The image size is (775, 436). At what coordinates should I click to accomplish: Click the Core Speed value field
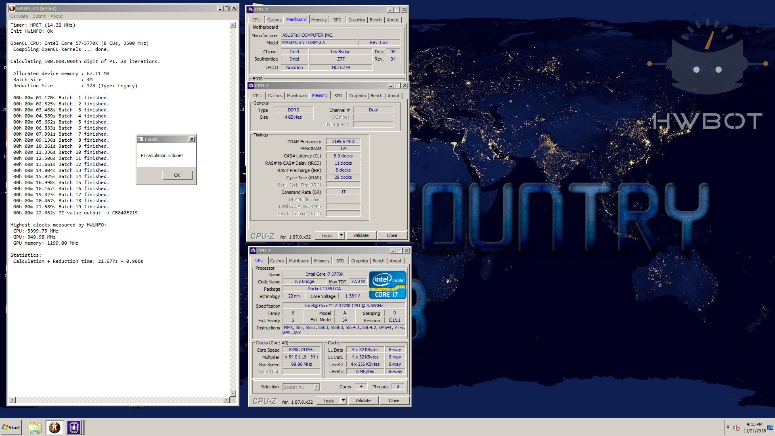302,350
